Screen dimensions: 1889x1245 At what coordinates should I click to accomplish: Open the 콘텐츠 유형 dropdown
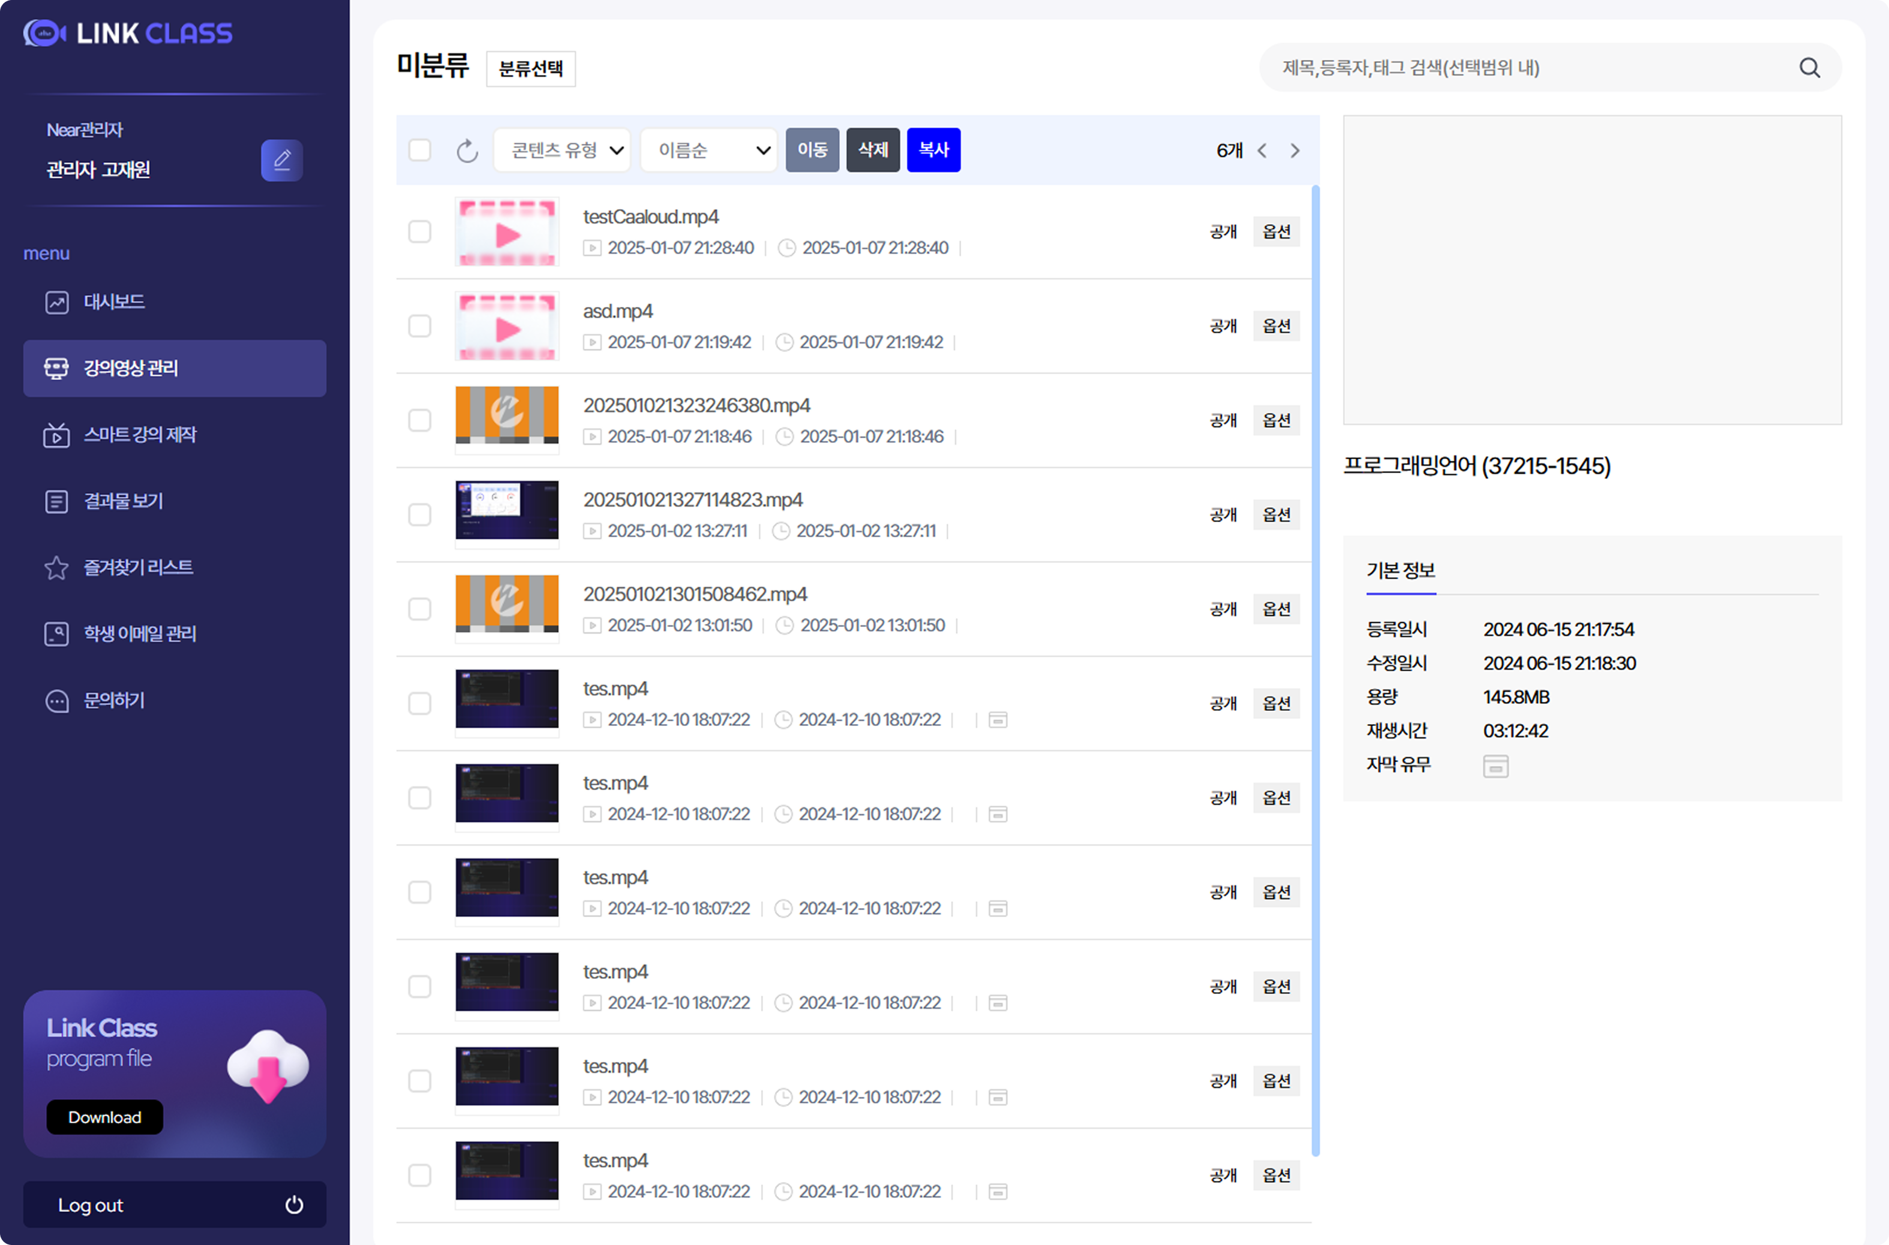[x=561, y=150]
